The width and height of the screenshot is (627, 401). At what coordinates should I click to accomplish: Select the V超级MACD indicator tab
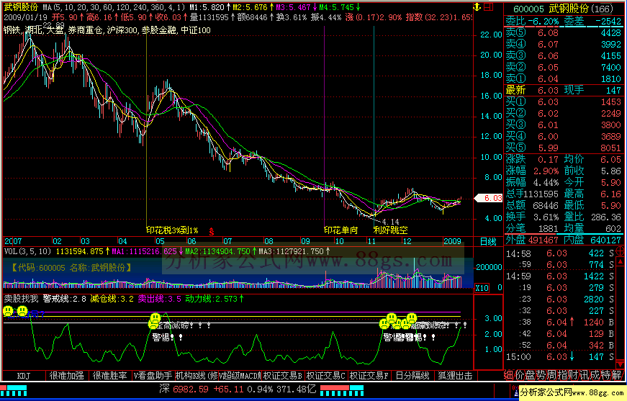[240, 376]
